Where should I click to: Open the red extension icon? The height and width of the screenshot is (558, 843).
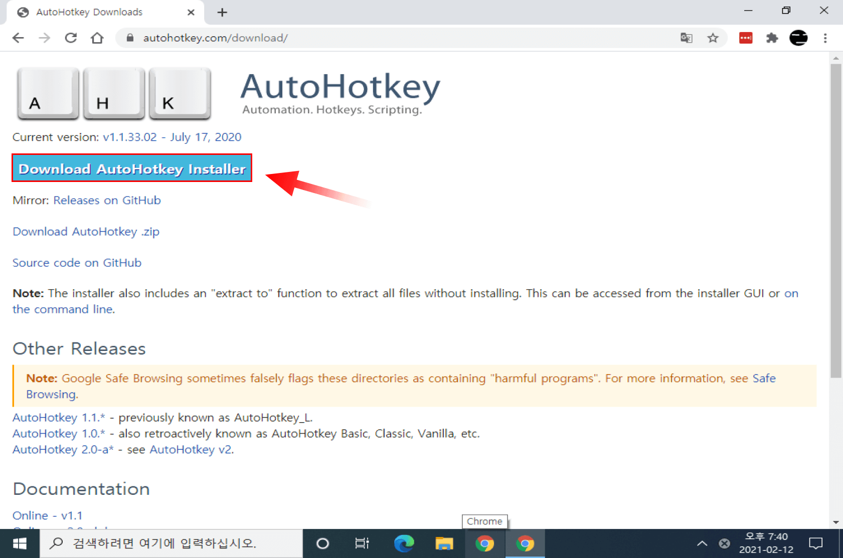746,38
